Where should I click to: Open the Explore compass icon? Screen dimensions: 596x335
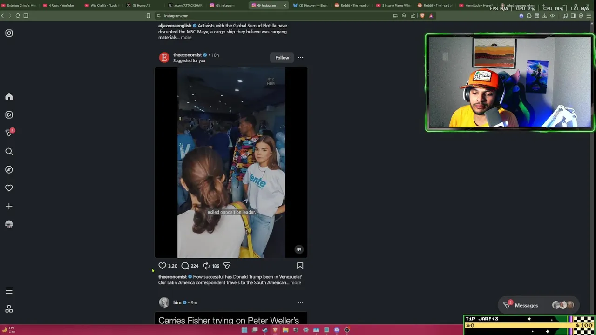[9, 170]
